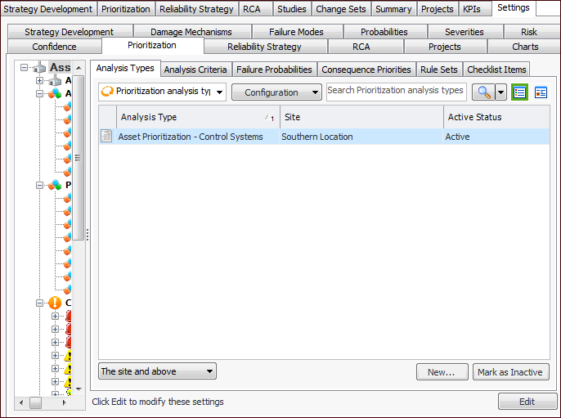Open the Change Sets top-level tab

pyautogui.click(x=341, y=9)
